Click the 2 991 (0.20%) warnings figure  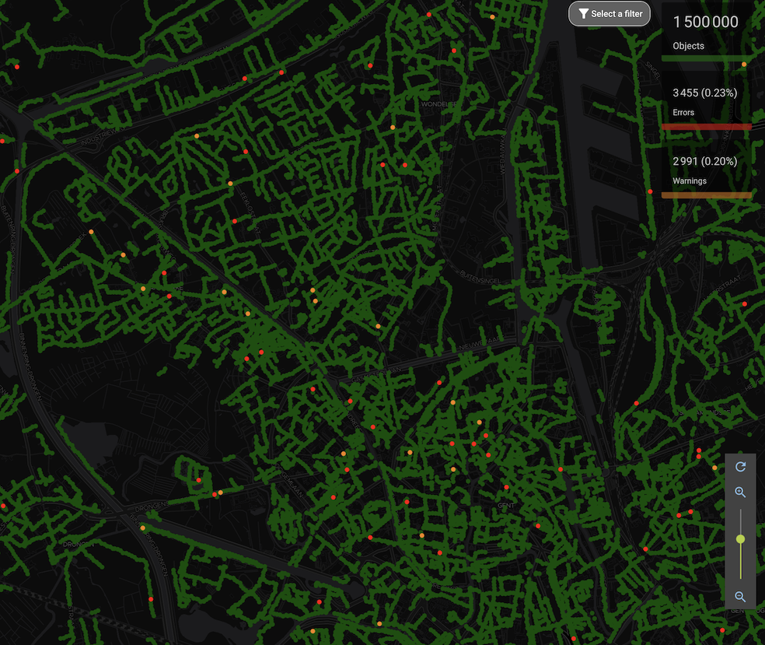click(704, 161)
